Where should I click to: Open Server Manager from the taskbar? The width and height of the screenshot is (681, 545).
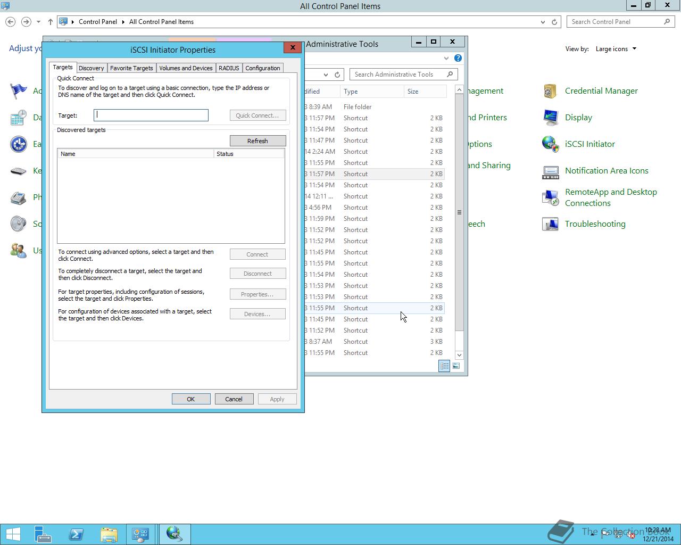tap(43, 534)
